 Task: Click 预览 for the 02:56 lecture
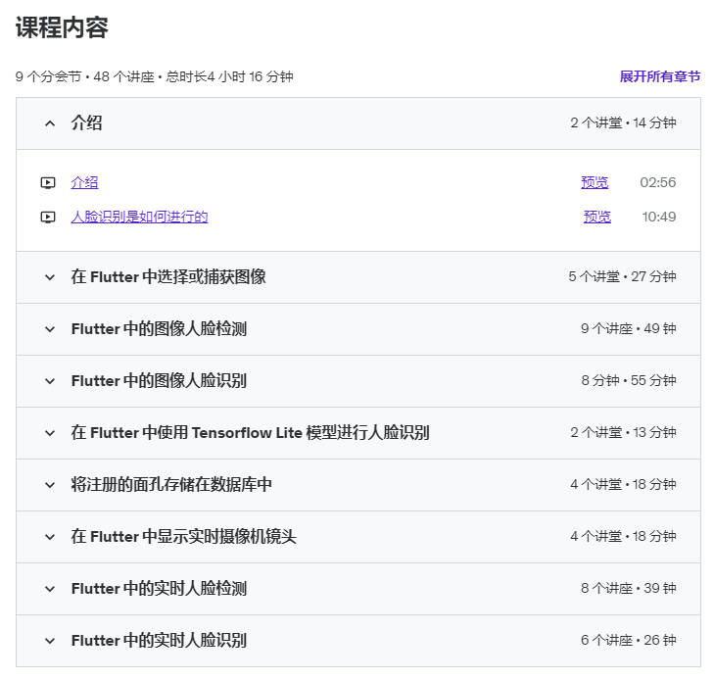click(595, 182)
